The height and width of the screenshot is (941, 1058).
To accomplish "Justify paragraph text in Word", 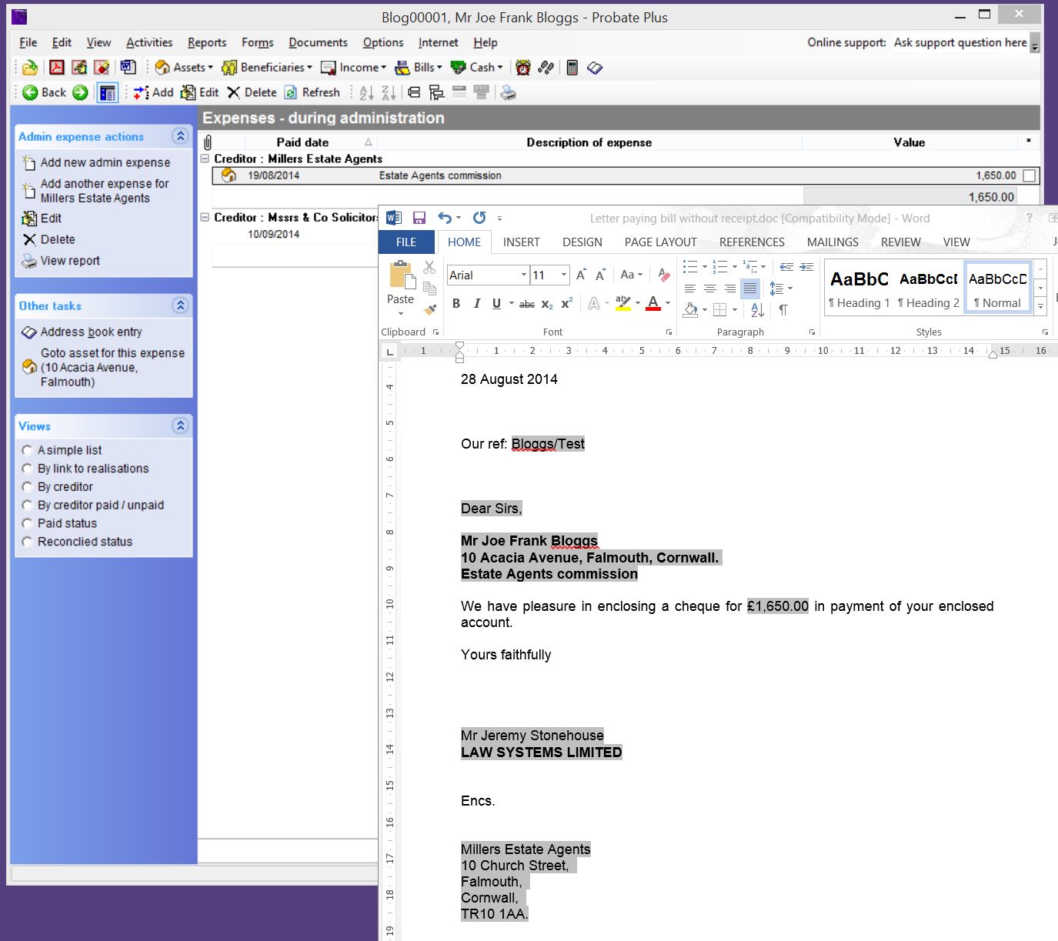I will point(750,289).
